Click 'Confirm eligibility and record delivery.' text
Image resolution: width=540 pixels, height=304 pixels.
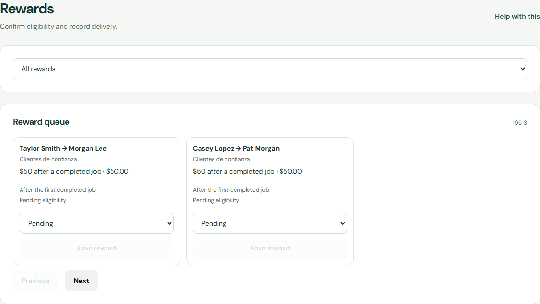[58, 26]
